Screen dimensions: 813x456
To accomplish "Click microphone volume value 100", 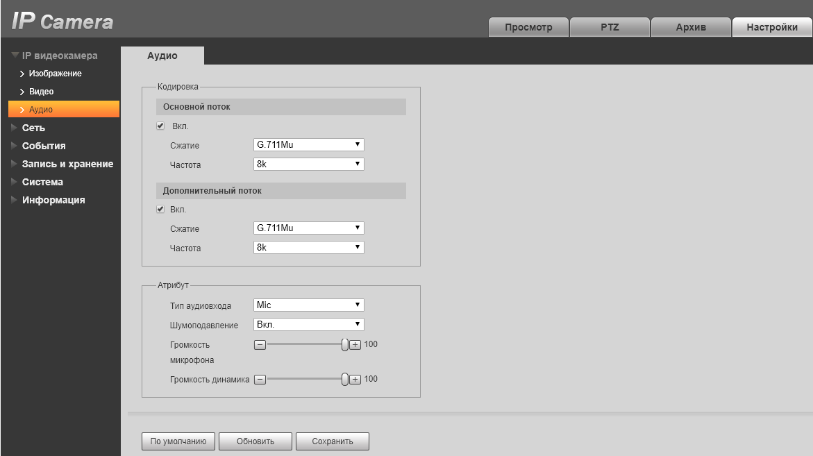I will coord(371,344).
